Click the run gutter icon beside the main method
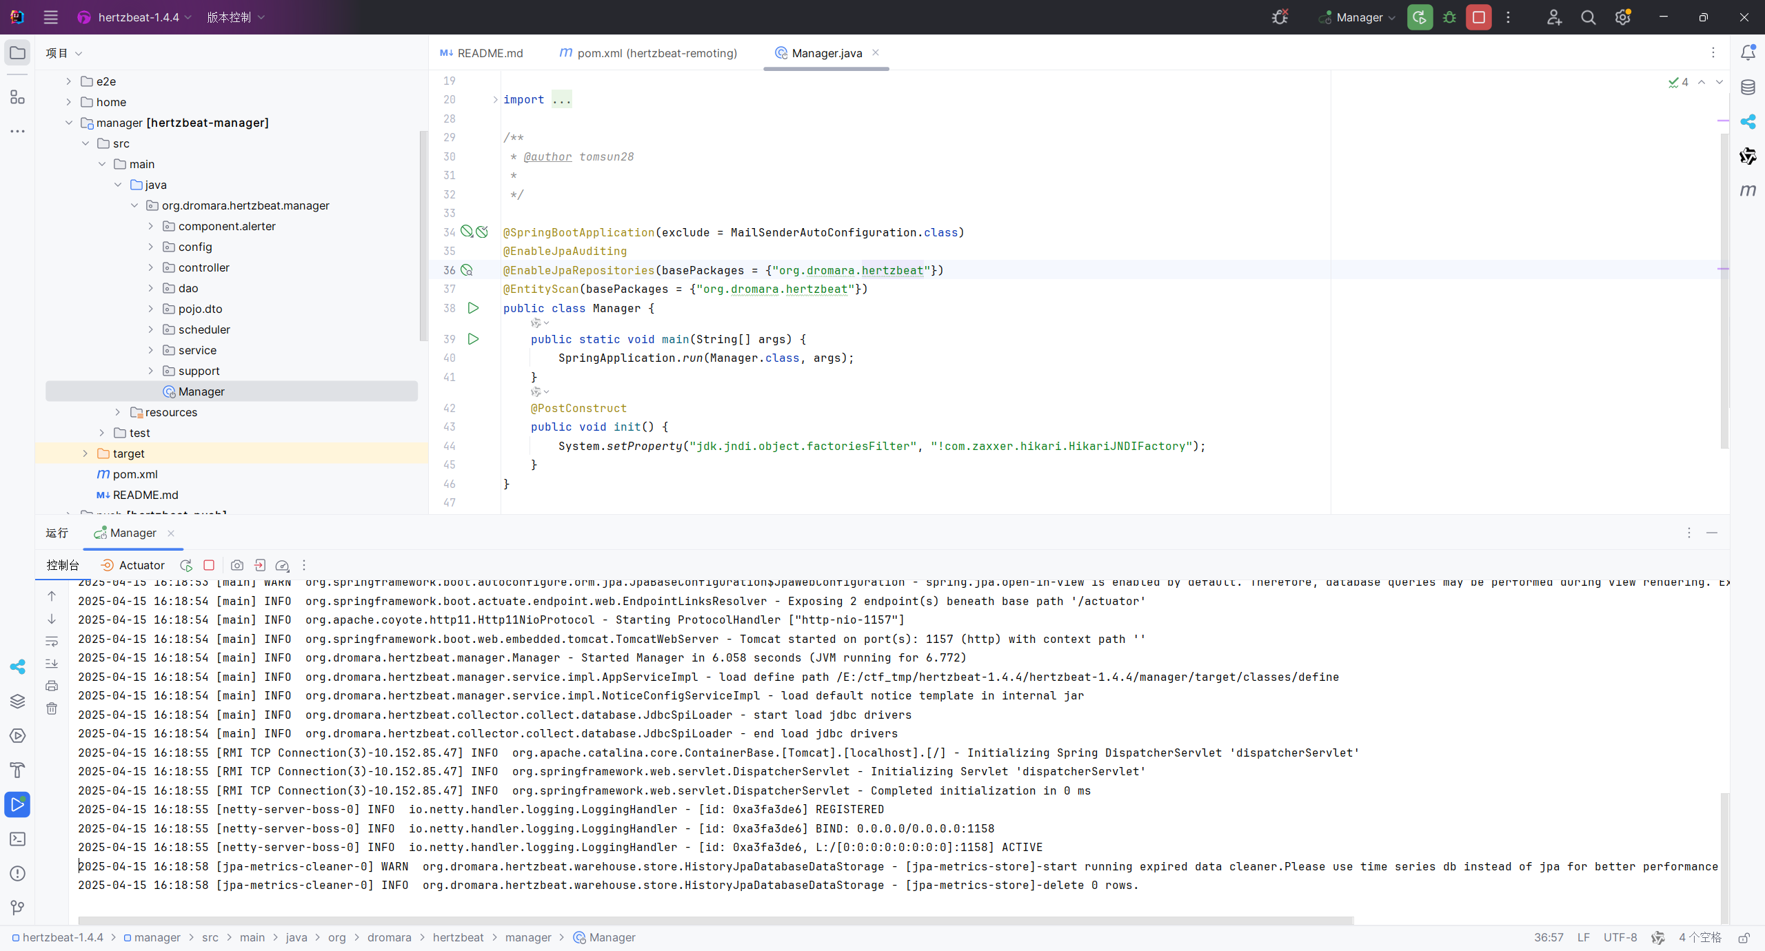This screenshot has width=1765, height=951. click(473, 339)
